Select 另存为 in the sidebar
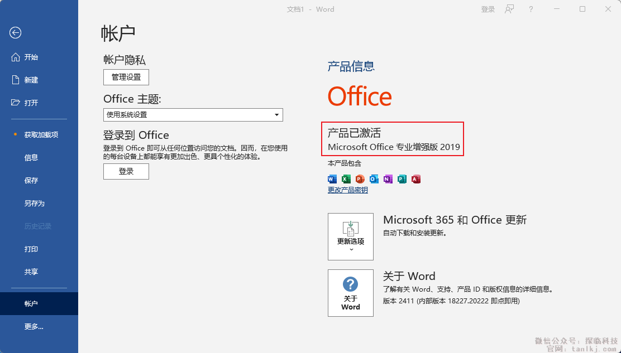This screenshot has height=353, width=621. tap(39, 204)
